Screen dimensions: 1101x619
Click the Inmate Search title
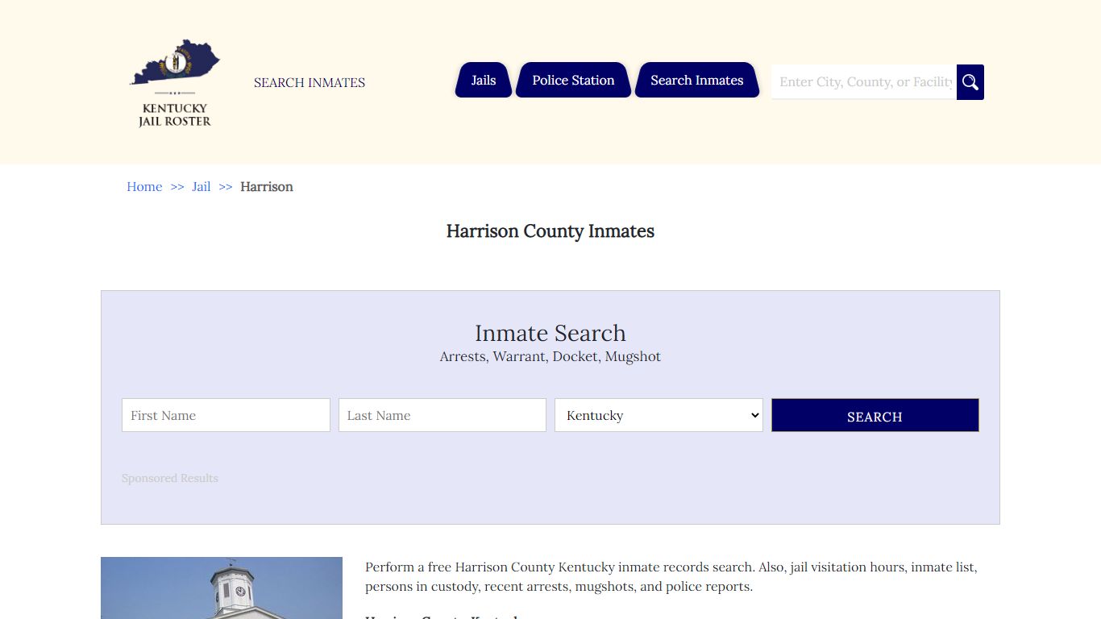point(550,333)
